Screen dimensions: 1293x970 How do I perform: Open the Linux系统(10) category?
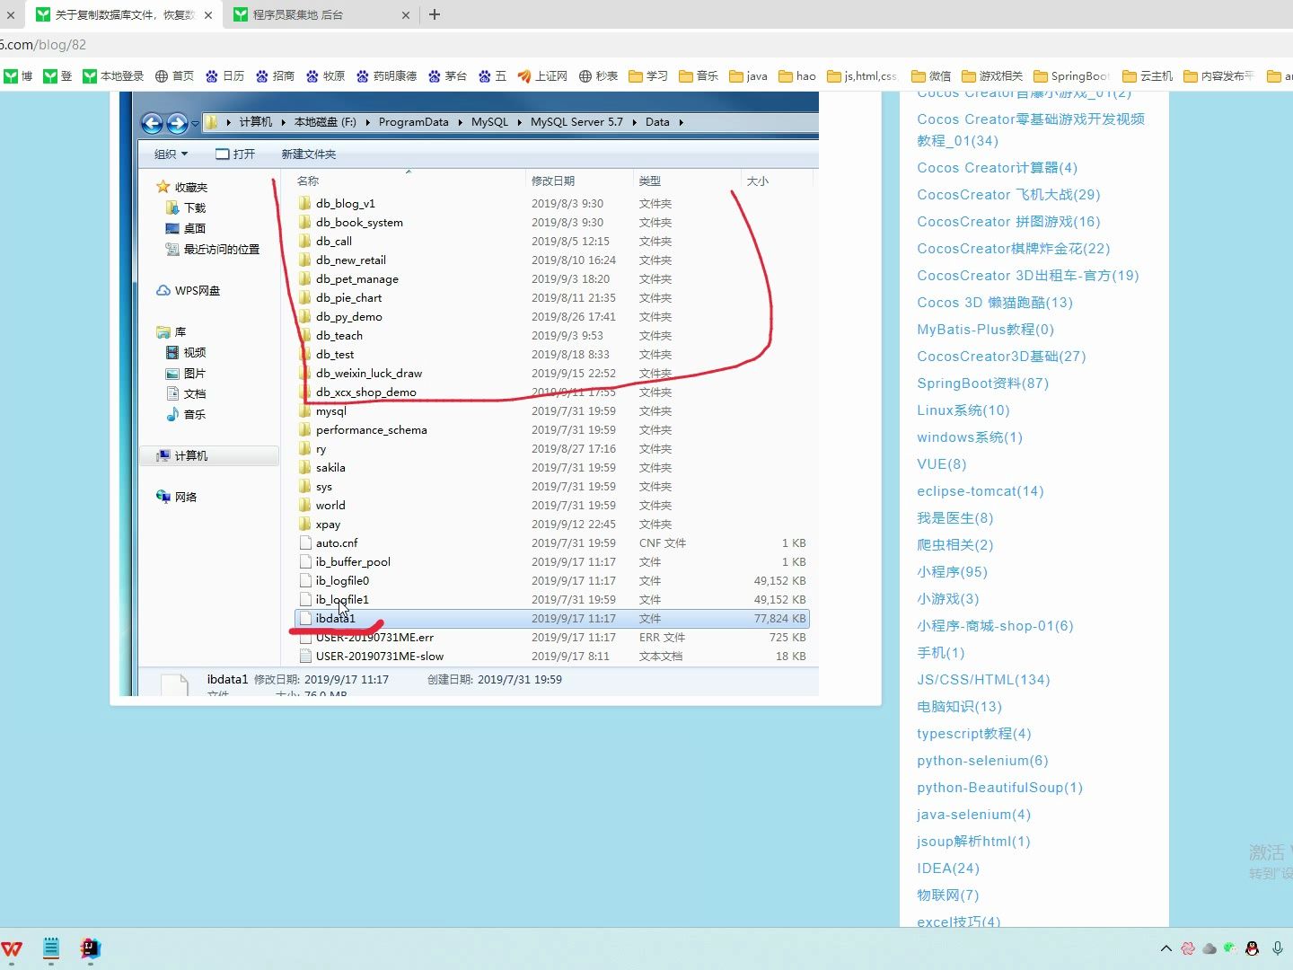(x=963, y=410)
